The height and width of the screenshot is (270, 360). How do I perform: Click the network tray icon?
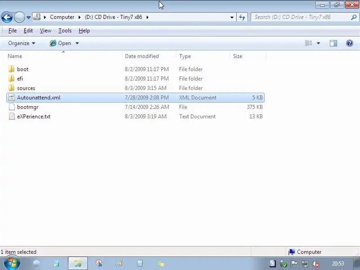pos(305,264)
